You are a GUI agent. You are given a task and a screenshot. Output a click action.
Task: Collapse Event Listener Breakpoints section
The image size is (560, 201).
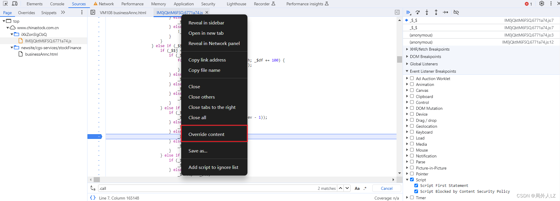407,71
